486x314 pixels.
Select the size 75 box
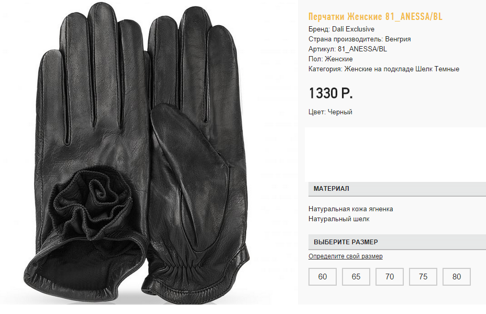click(423, 277)
